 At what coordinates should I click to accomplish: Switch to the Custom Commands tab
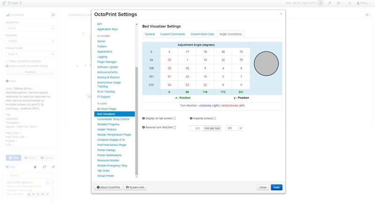(172, 34)
